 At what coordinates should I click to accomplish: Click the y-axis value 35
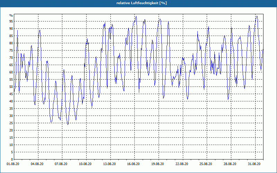coord(11,109)
